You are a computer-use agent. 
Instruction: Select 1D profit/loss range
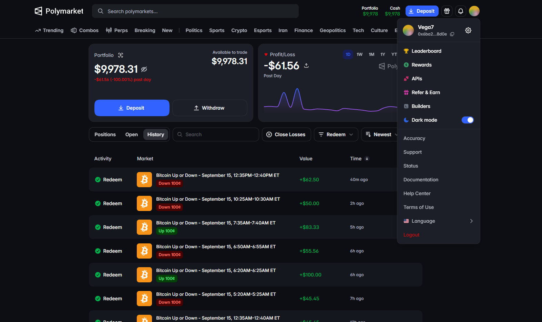(348, 54)
